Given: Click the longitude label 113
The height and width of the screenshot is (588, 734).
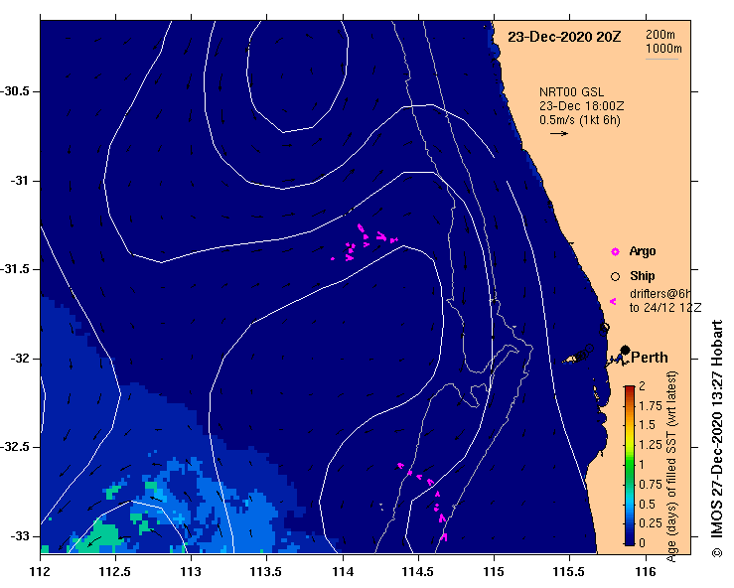Looking at the screenshot, I should 191,572.
